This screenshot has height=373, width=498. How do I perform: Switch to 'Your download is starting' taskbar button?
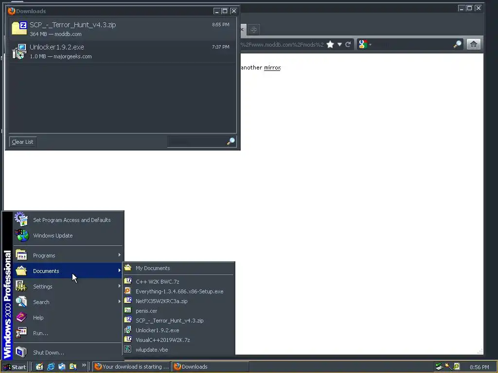tap(132, 367)
